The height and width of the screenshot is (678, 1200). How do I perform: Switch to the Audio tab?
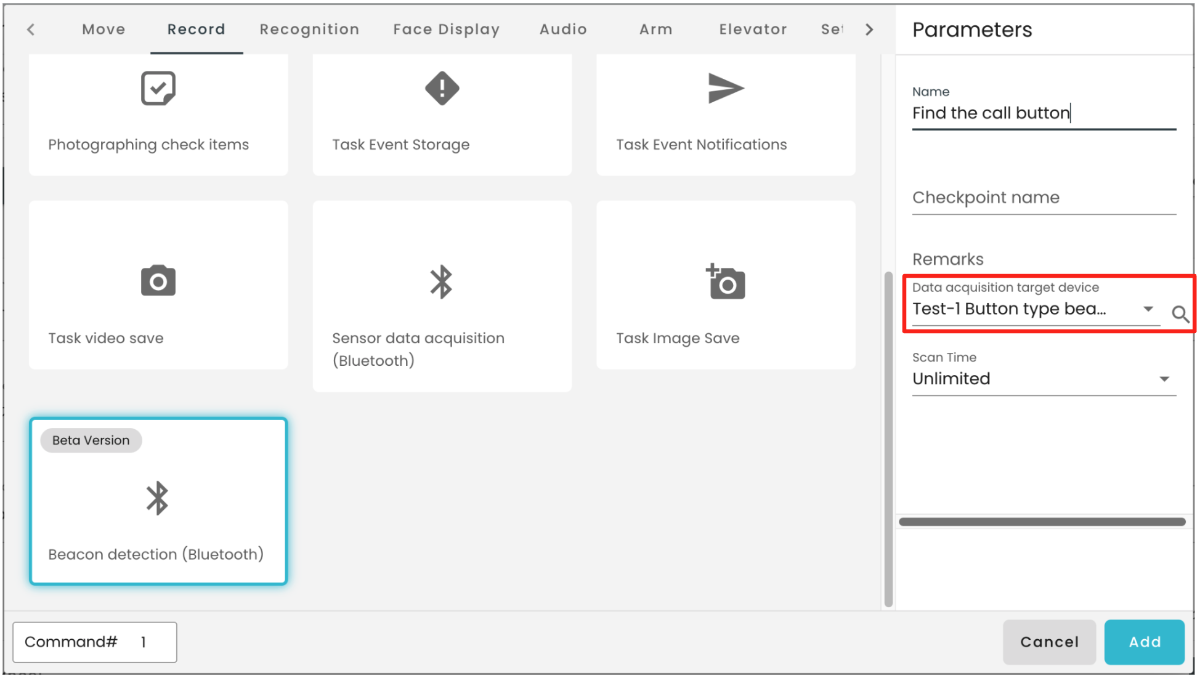(563, 29)
